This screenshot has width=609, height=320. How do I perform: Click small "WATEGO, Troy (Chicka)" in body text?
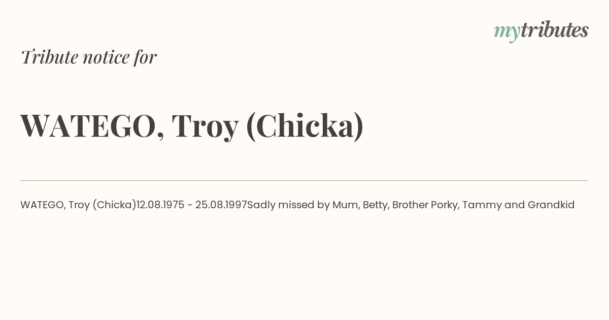(x=78, y=205)
